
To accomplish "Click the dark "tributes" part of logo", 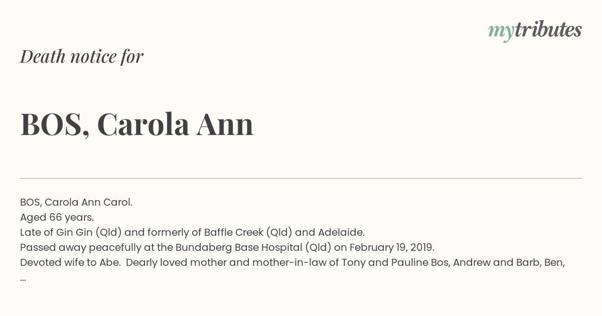I will pos(548,30).
